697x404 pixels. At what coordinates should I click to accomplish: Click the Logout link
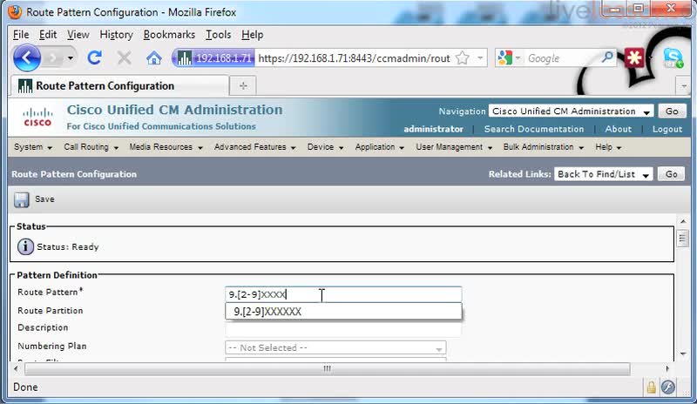[667, 129]
